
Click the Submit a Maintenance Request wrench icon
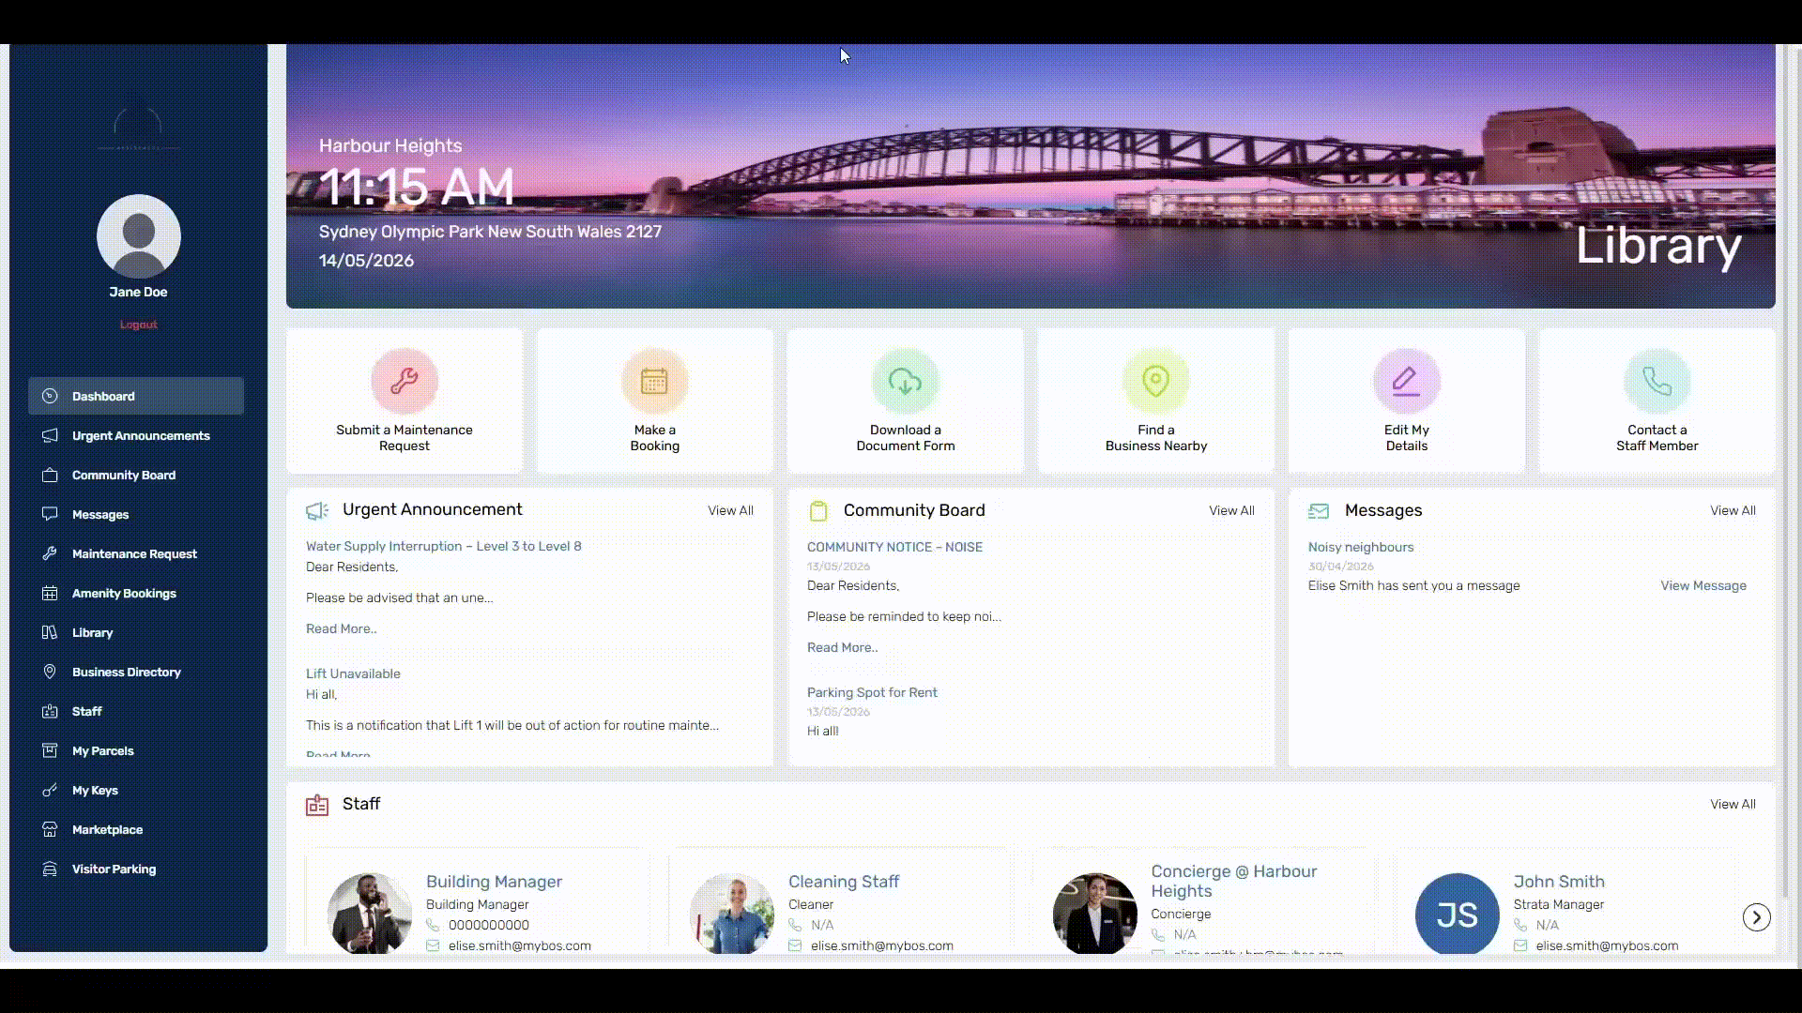pos(404,381)
